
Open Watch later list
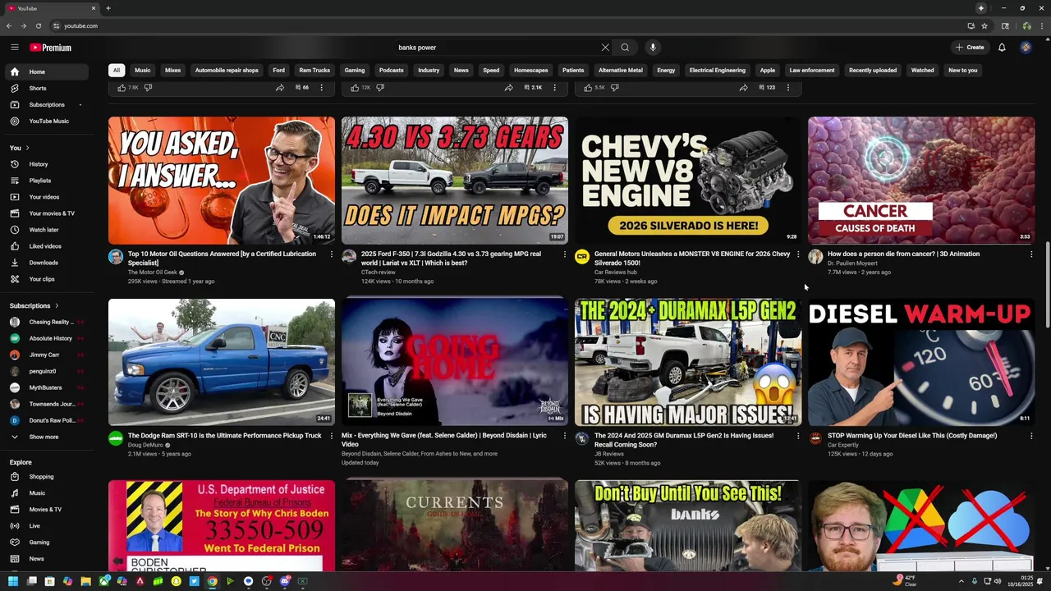point(46,230)
